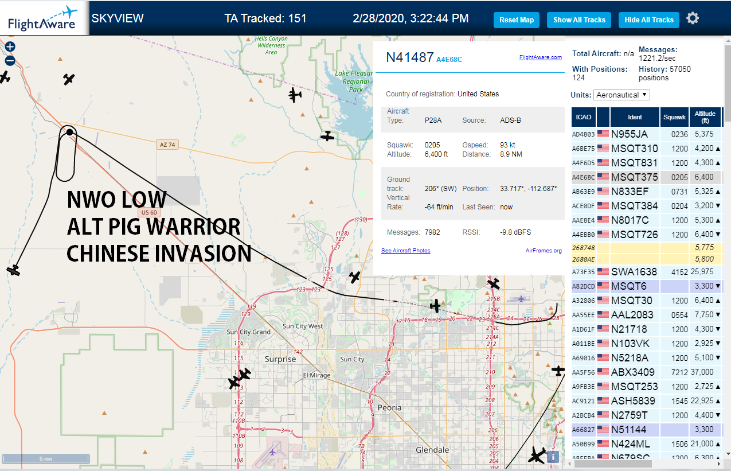Open the settings gear icon

pyautogui.click(x=693, y=18)
